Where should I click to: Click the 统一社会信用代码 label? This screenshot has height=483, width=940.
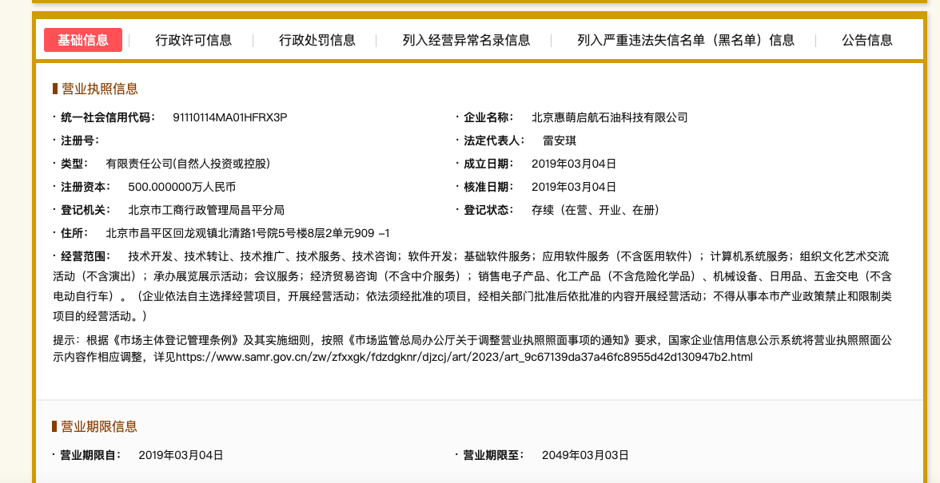pos(108,117)
